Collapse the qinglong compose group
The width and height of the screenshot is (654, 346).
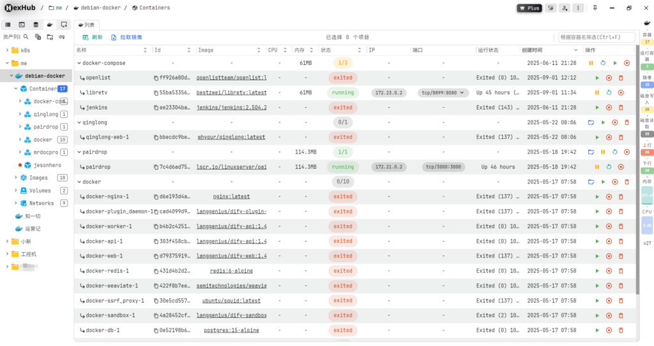pos(79,122)
